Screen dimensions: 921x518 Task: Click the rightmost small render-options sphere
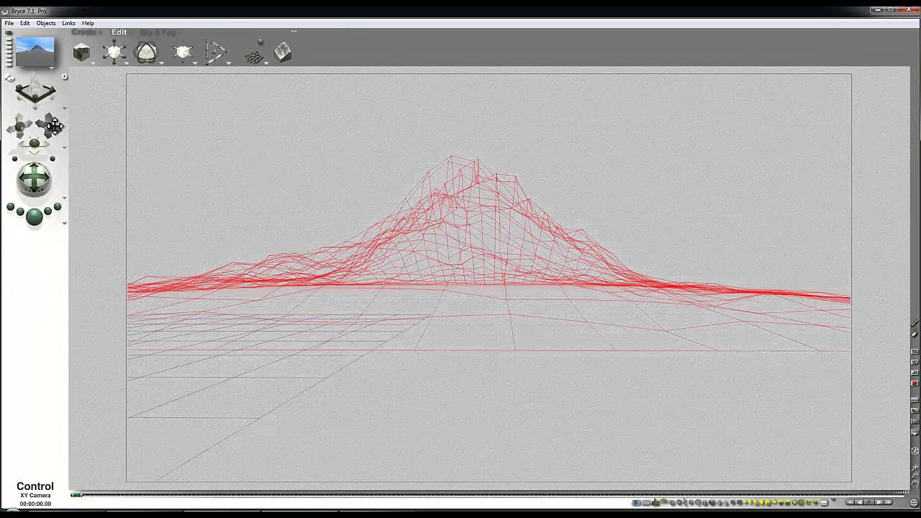pyautogui.click(x=58, y=206)
